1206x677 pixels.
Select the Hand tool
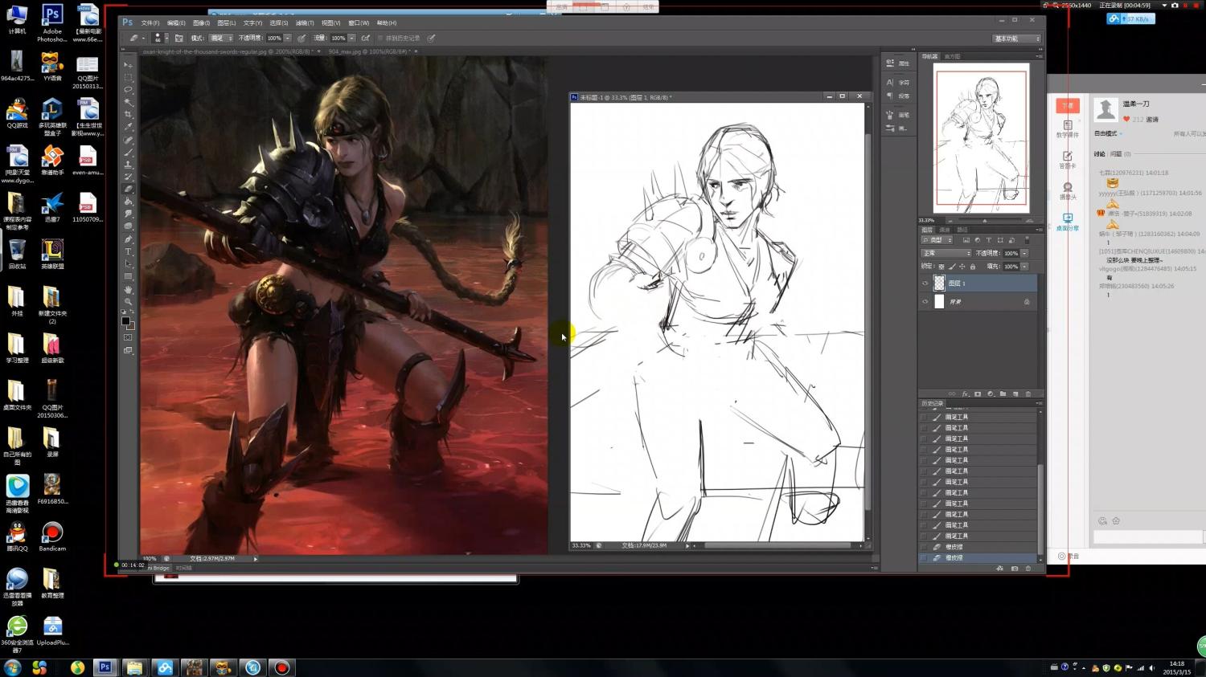pyautogui.click(x=129, y=290)
